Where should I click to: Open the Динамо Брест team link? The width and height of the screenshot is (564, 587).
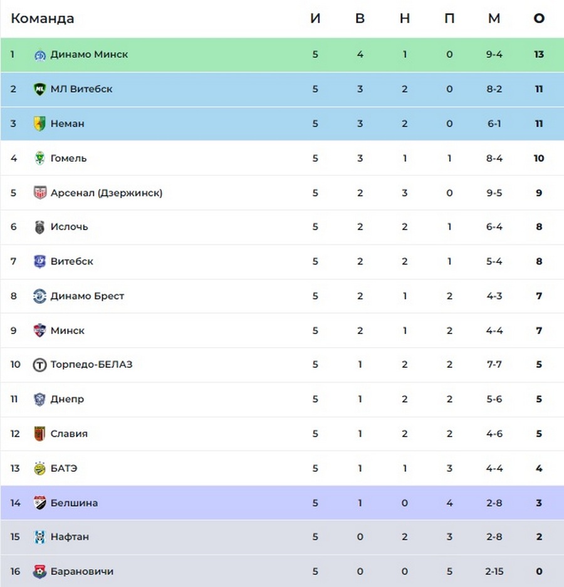(x=87, y=296)
